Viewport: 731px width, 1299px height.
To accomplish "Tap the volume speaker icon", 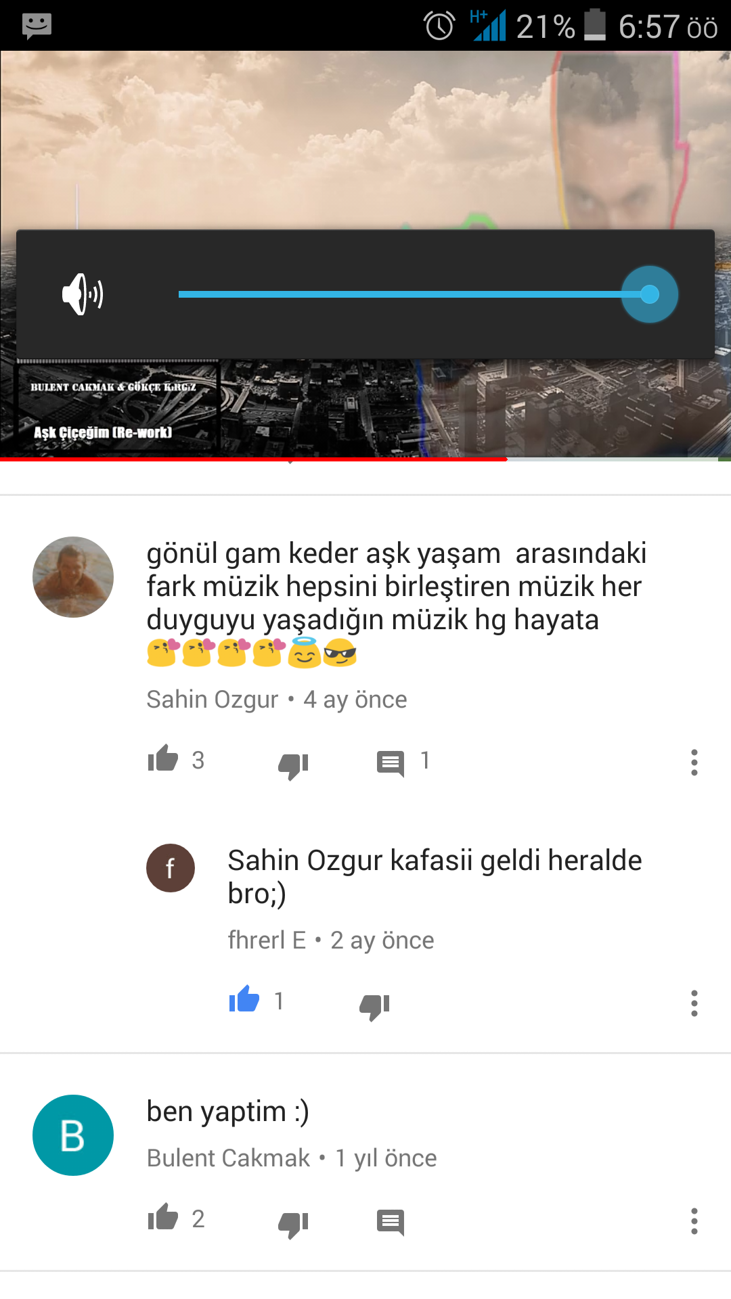I will click(83, 294).
